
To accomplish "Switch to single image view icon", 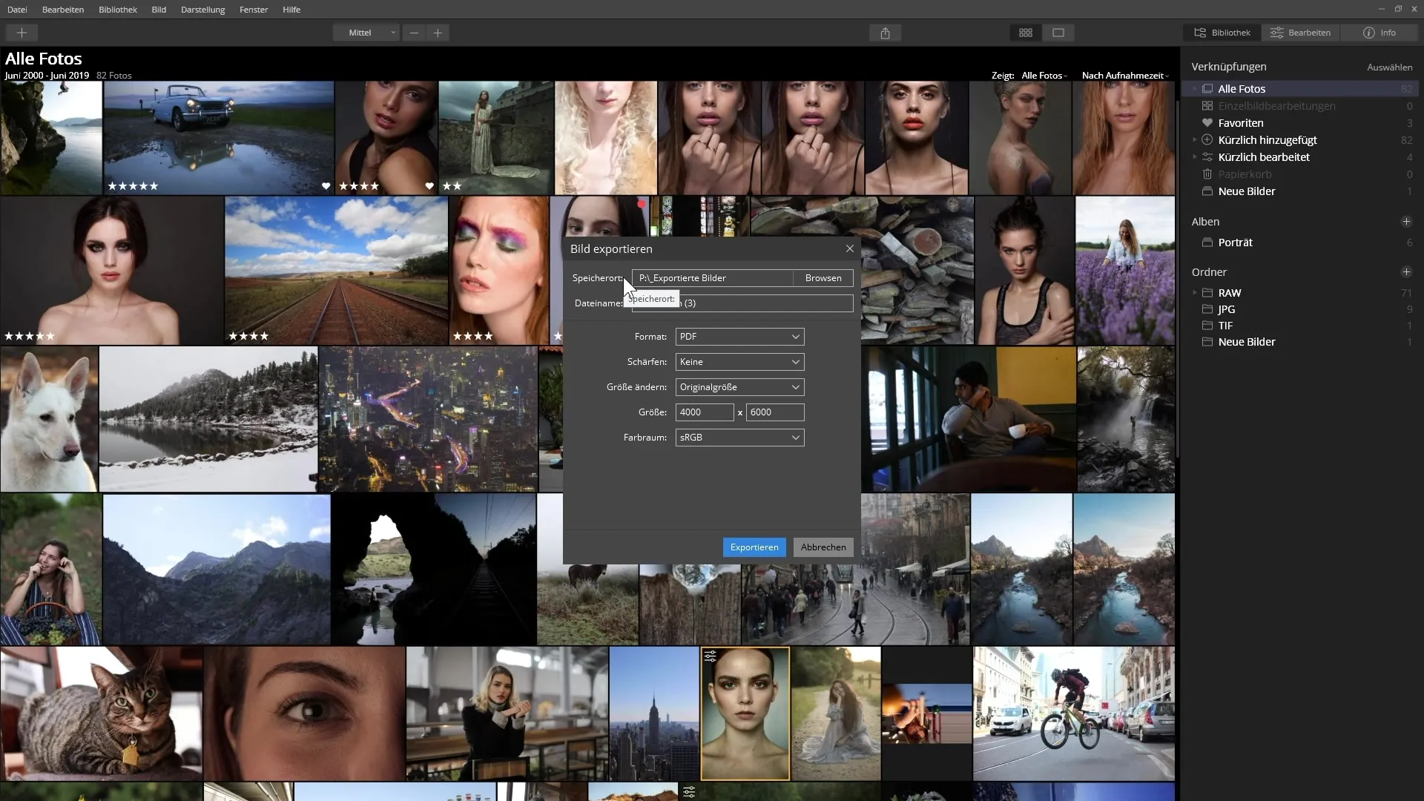I will [1058, 33].
